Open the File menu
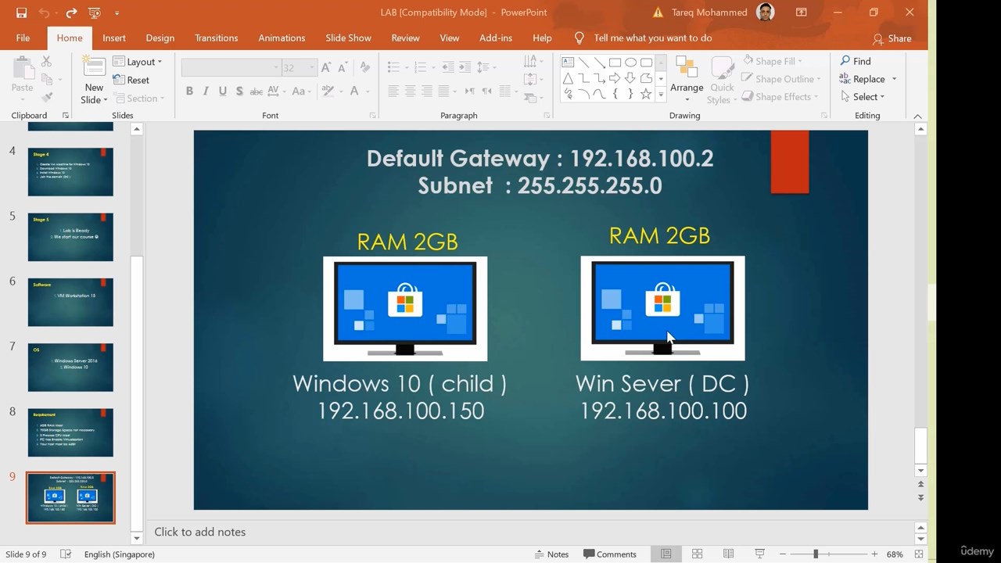This screenshot has height=563, width=1001. [x=23, y=38]
